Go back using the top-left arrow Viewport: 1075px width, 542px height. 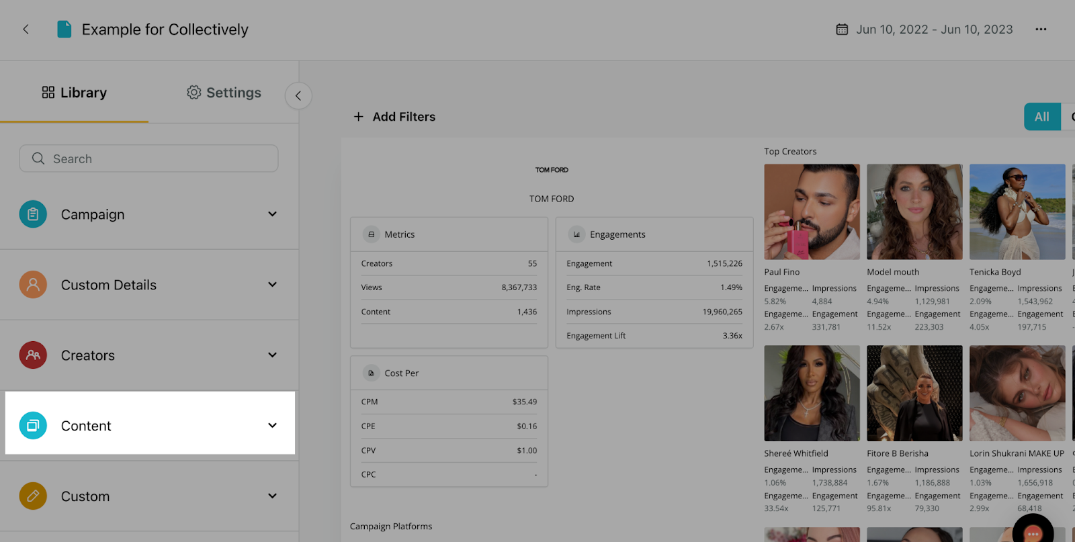[x=26, y=30]
